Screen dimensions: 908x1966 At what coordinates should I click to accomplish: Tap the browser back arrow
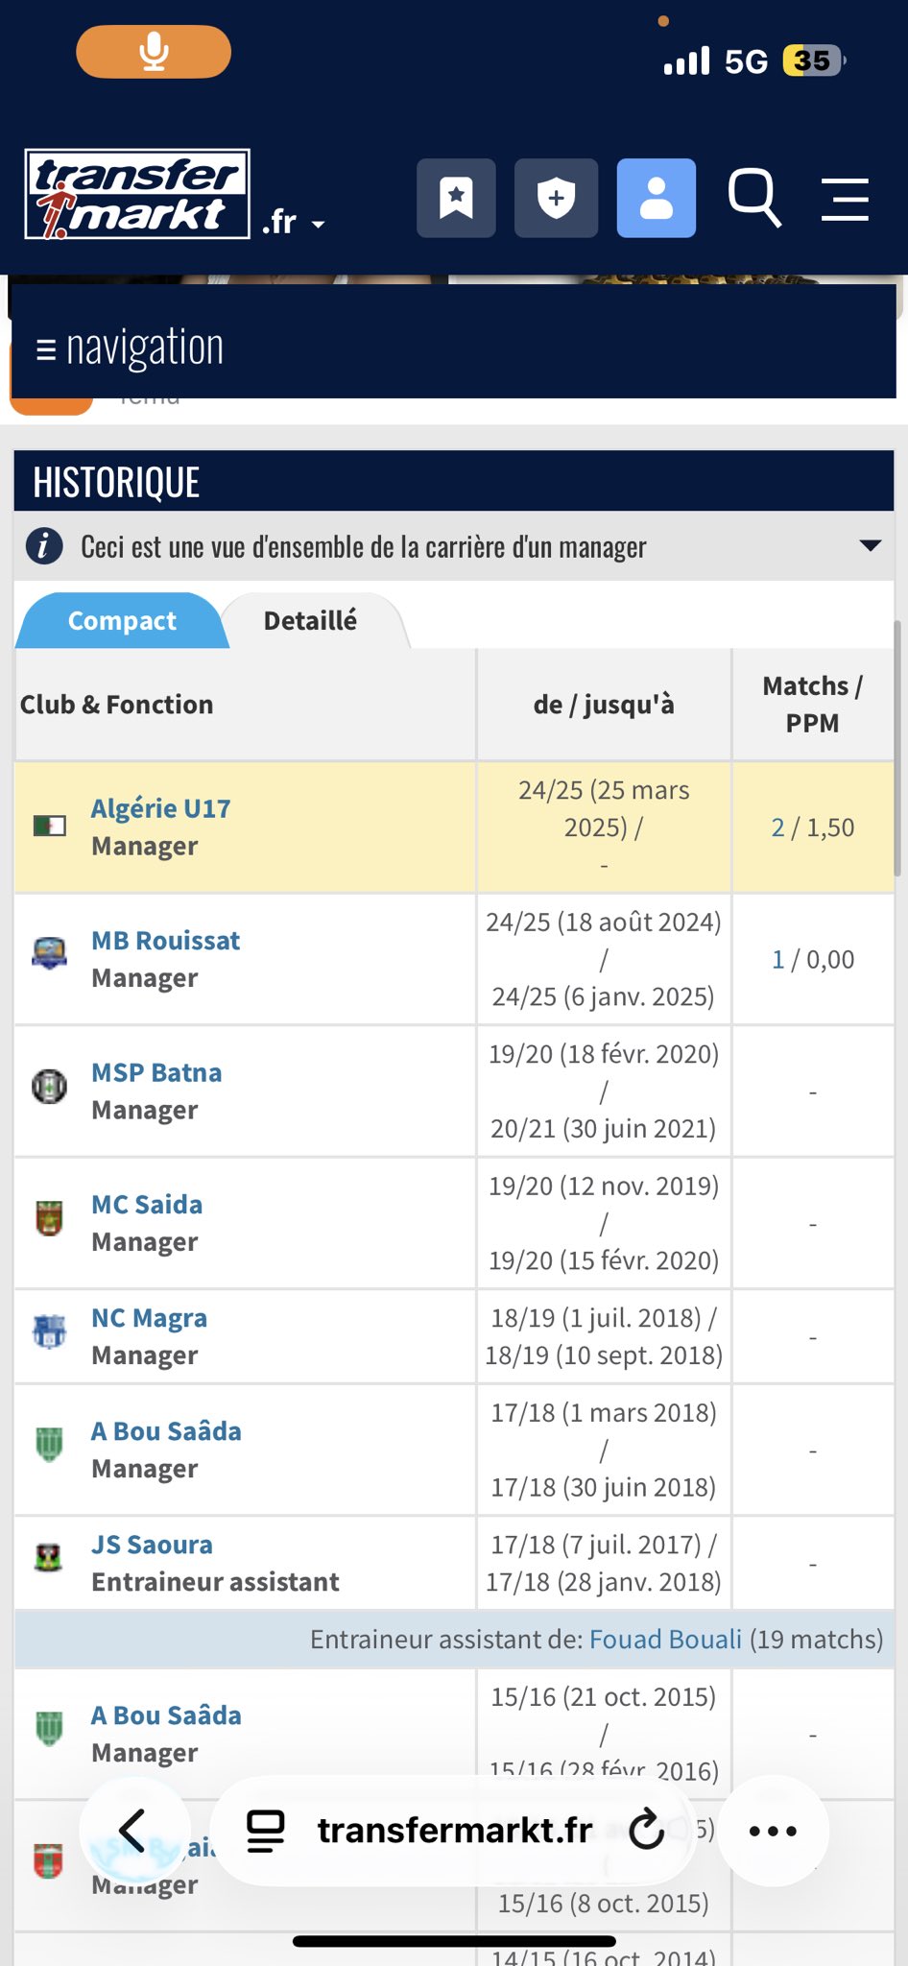coord(131,1831)
